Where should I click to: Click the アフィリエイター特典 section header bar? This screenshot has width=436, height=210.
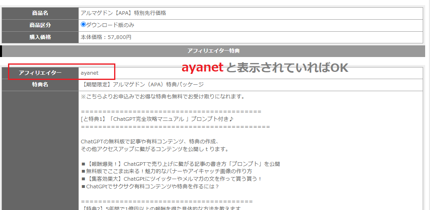pos(213,51)
